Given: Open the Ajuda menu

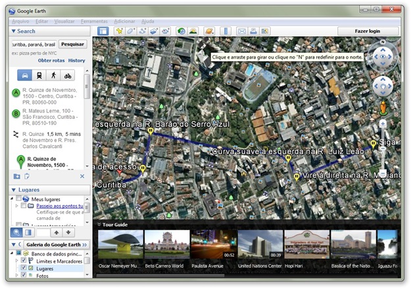Looking at the screenshot, I should click(x=148, y=22).
